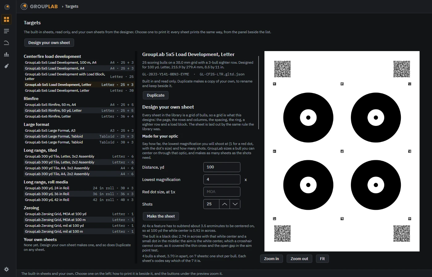Select GroupLab 300 yd, 36 in Roll
The image size is (432, 277).
point(79,194)
